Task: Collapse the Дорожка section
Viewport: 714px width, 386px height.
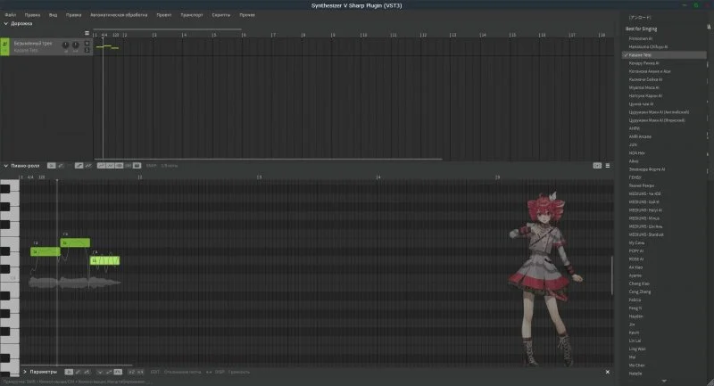Action: pyautogui.click(x=6, y=23)
